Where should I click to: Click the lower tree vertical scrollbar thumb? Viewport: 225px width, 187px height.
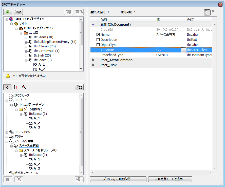[x=81, y=132]
